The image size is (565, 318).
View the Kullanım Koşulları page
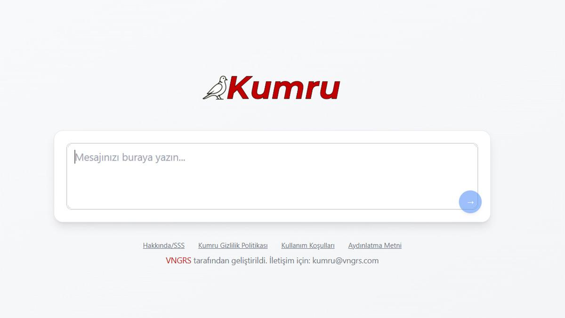click(307, 245)
